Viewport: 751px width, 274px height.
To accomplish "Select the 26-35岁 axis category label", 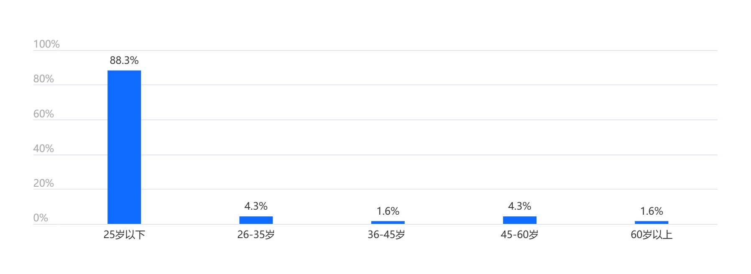I will (x=256, y=235).
